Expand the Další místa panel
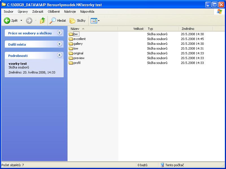This screenshot has height=169, width=226. [x=59, y=44]
